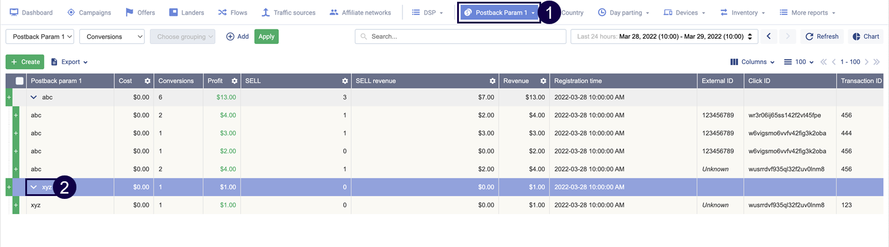Open the Columns dropdown
The width and height of the screenshot is (889, 247).
tap(748, 62)
